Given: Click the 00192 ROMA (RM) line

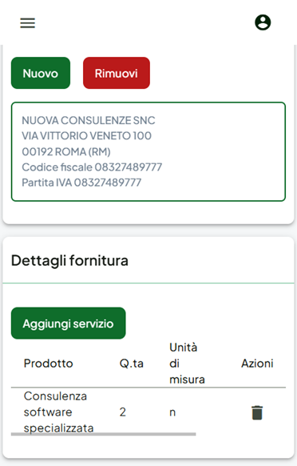Looking at the screenshot, I should [66, 151].
